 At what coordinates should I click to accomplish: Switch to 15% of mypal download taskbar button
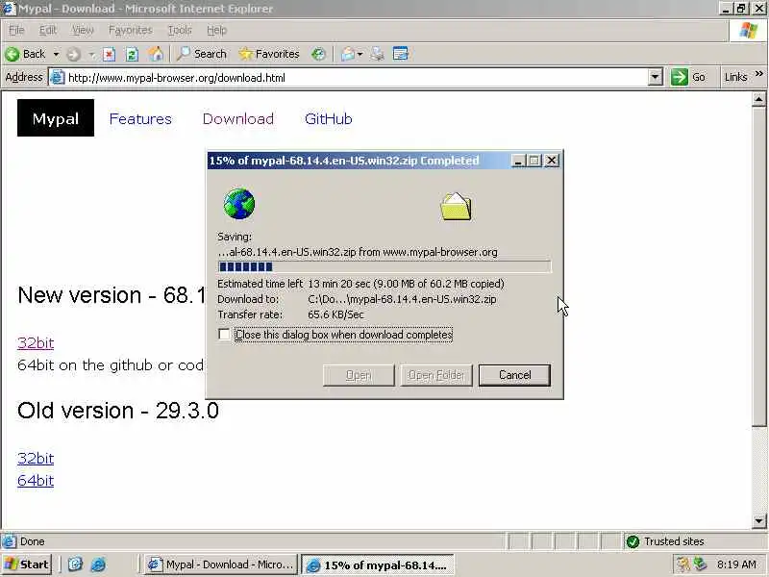[x=377, y=564]
